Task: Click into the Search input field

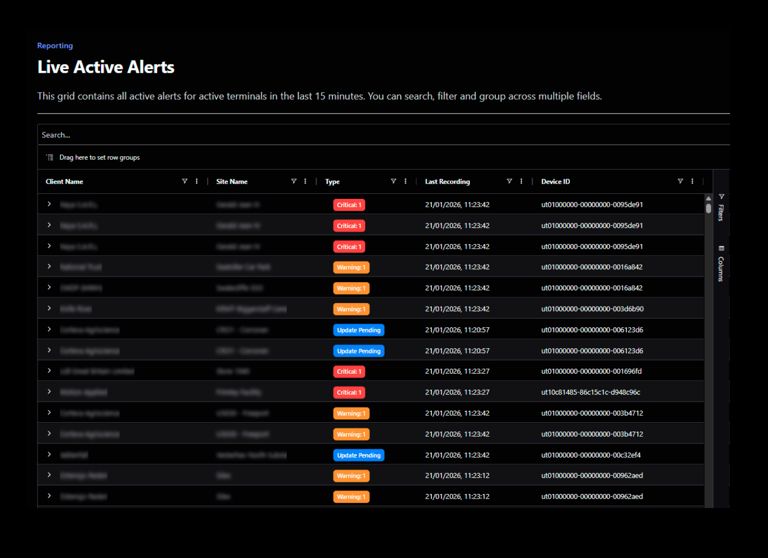Action: click(x=364, y=135)
